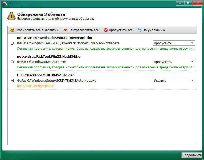Open Удалить action dropdown for KMSAuto Net.exe
This screenshot has height=160, width=204.
coord(174,80)
